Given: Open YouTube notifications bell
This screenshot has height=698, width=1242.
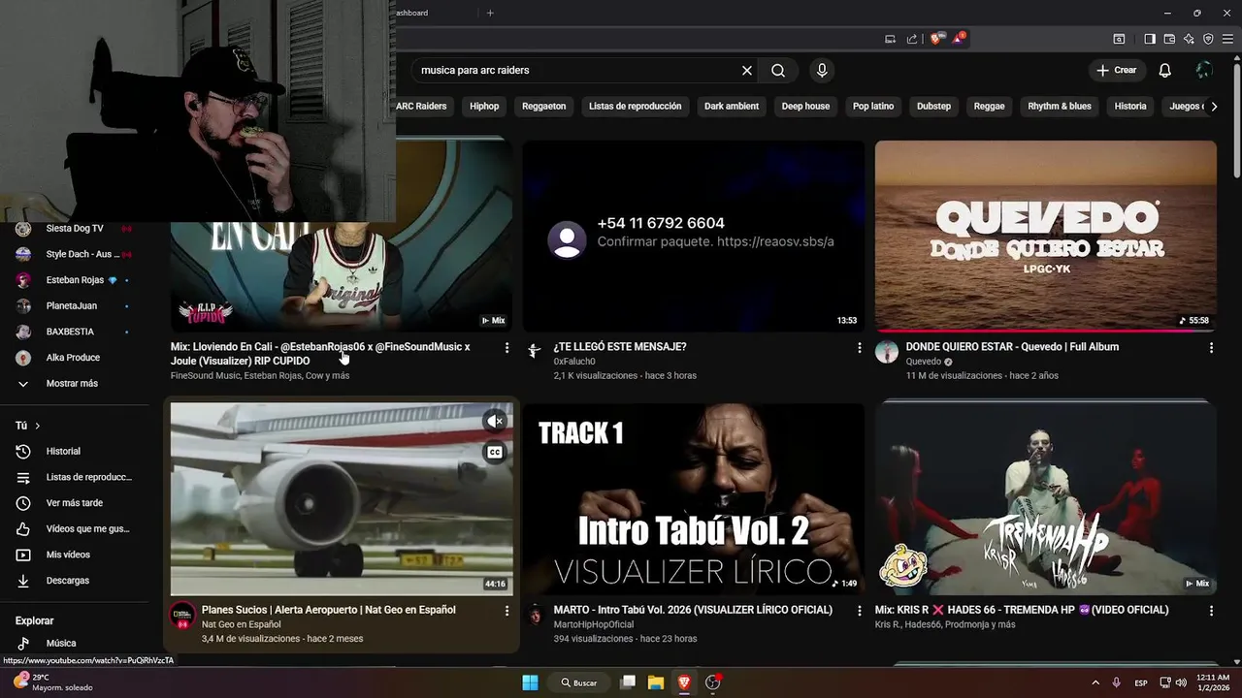Looking at the screenshot, I should [x=1165, y=71].
